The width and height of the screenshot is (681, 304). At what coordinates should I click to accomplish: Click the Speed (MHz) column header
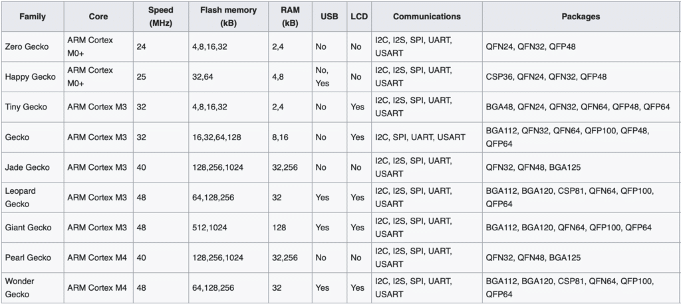(162, 17)
